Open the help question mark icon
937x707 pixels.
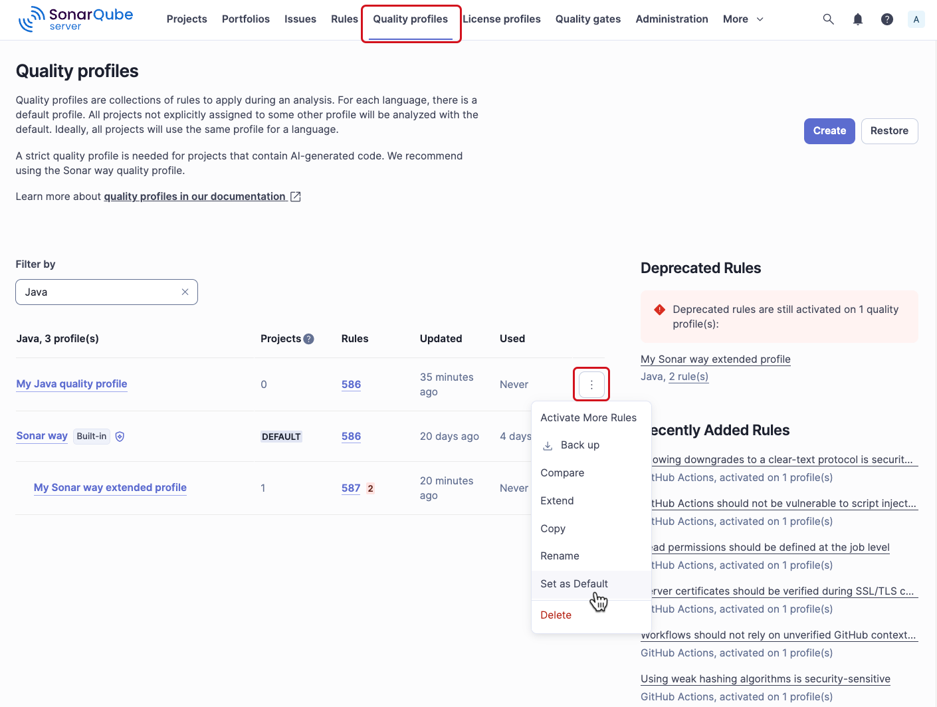coord(887,19)
